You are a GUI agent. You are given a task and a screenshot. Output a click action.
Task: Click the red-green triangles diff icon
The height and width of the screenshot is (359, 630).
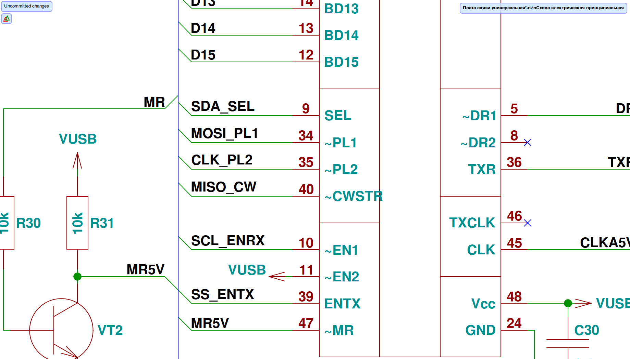pyautogui.click(x=7, y=18)
